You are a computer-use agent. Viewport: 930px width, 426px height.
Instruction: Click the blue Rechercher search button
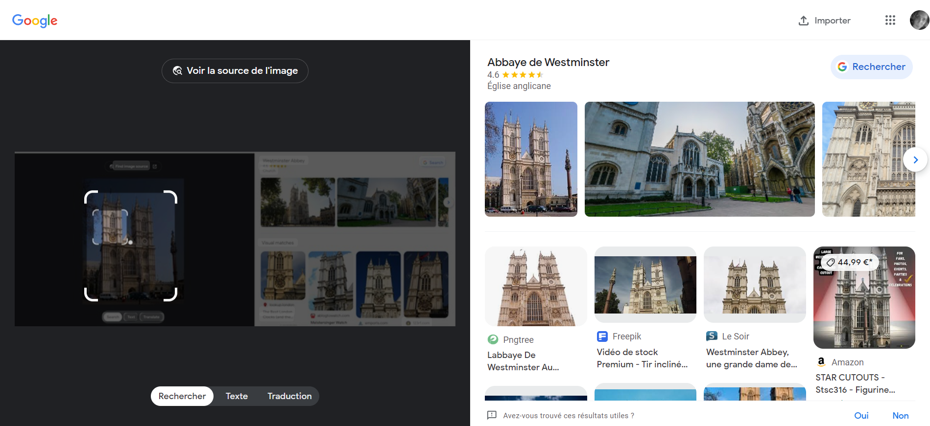point(872,67)
